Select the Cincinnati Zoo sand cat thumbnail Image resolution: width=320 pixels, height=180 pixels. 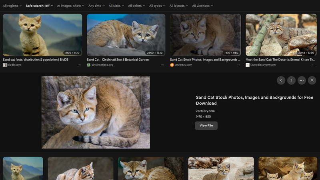click(126, 35)
